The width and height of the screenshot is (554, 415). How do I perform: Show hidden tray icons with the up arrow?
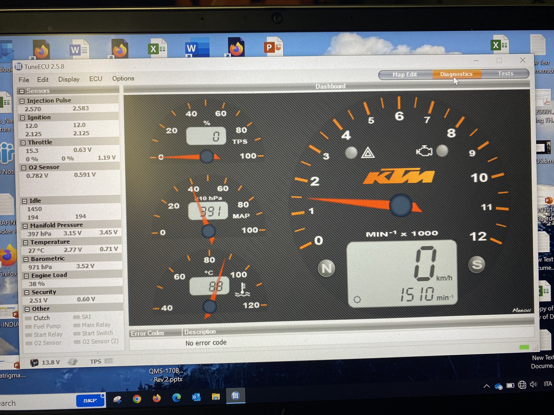tap(486, 386)
